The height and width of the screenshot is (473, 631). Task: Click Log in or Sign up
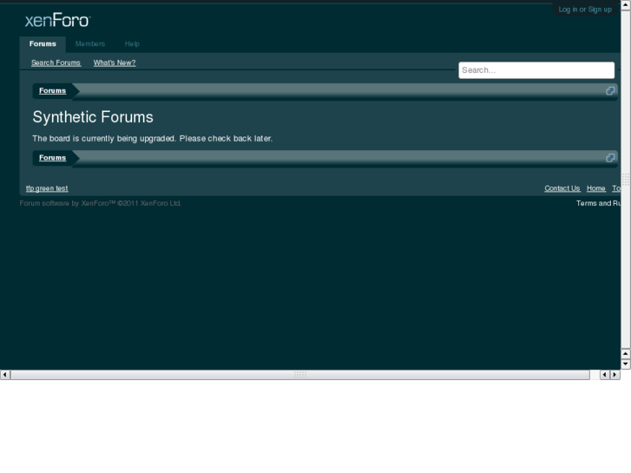(585, 10)
